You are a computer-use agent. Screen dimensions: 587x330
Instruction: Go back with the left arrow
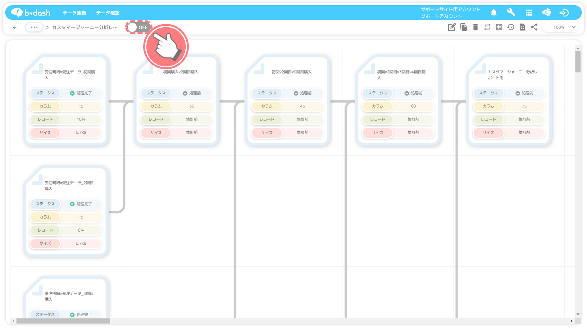(15, 27)
